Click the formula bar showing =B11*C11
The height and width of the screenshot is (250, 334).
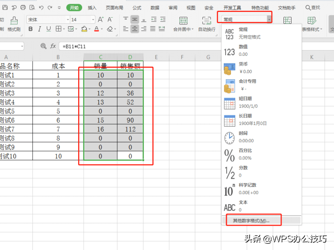pyautogui.click(x=139, y=46)
